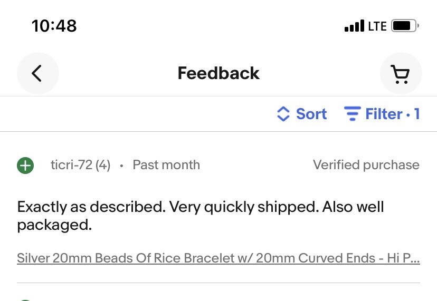Tap the feedback score (4) beside ticri-72
This screenshot has width=437, height=301.
pyautogui.click(x=103, y=165)
